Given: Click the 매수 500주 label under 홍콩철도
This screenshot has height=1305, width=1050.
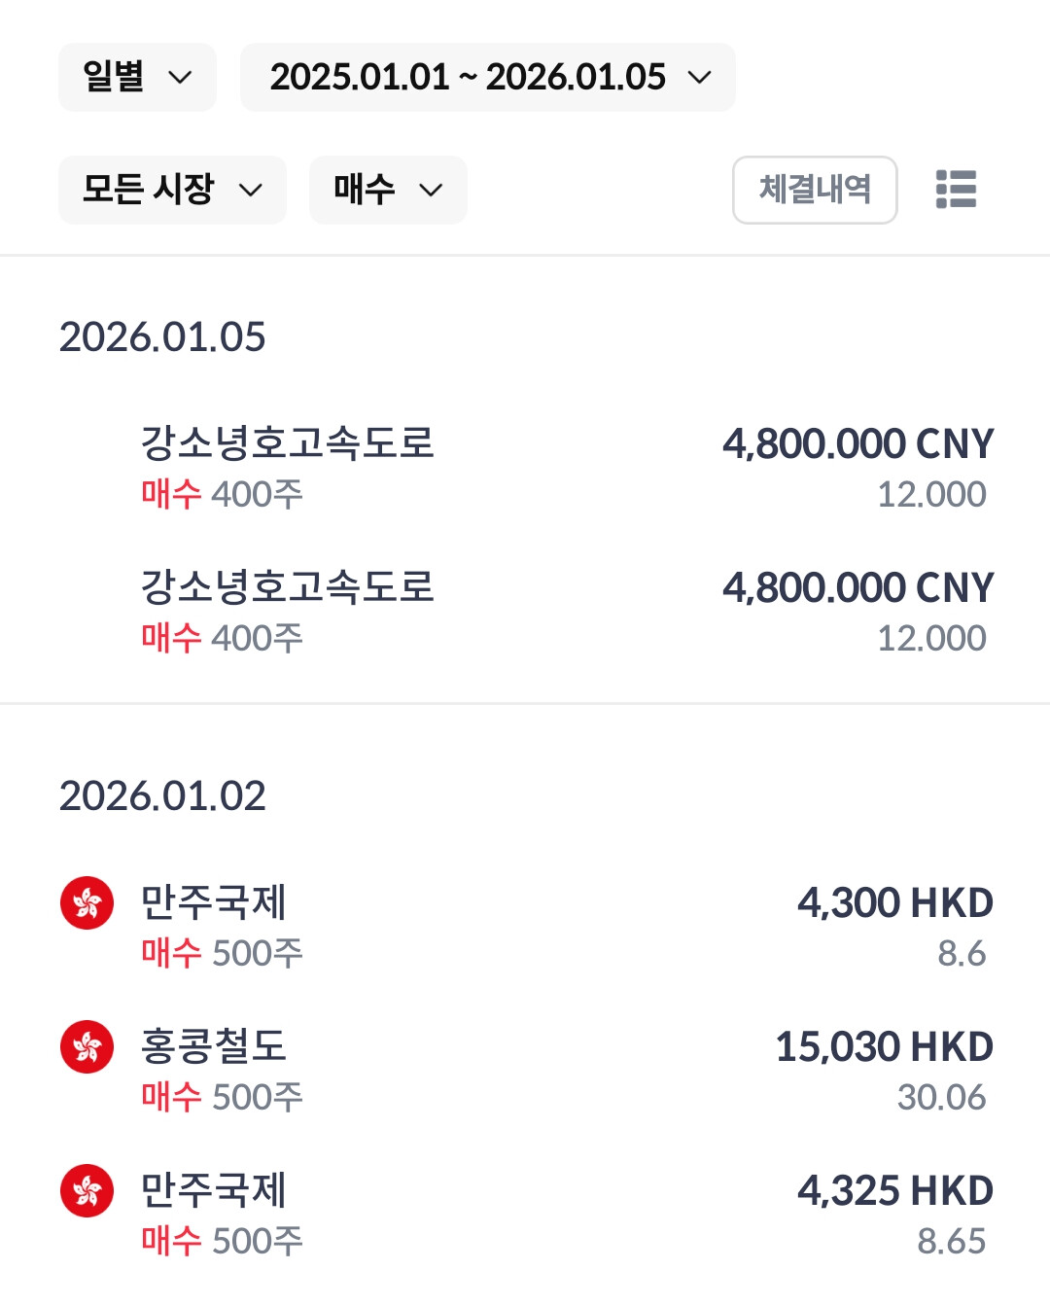Looking at the screenshot, I should (x=222, y=1097).
